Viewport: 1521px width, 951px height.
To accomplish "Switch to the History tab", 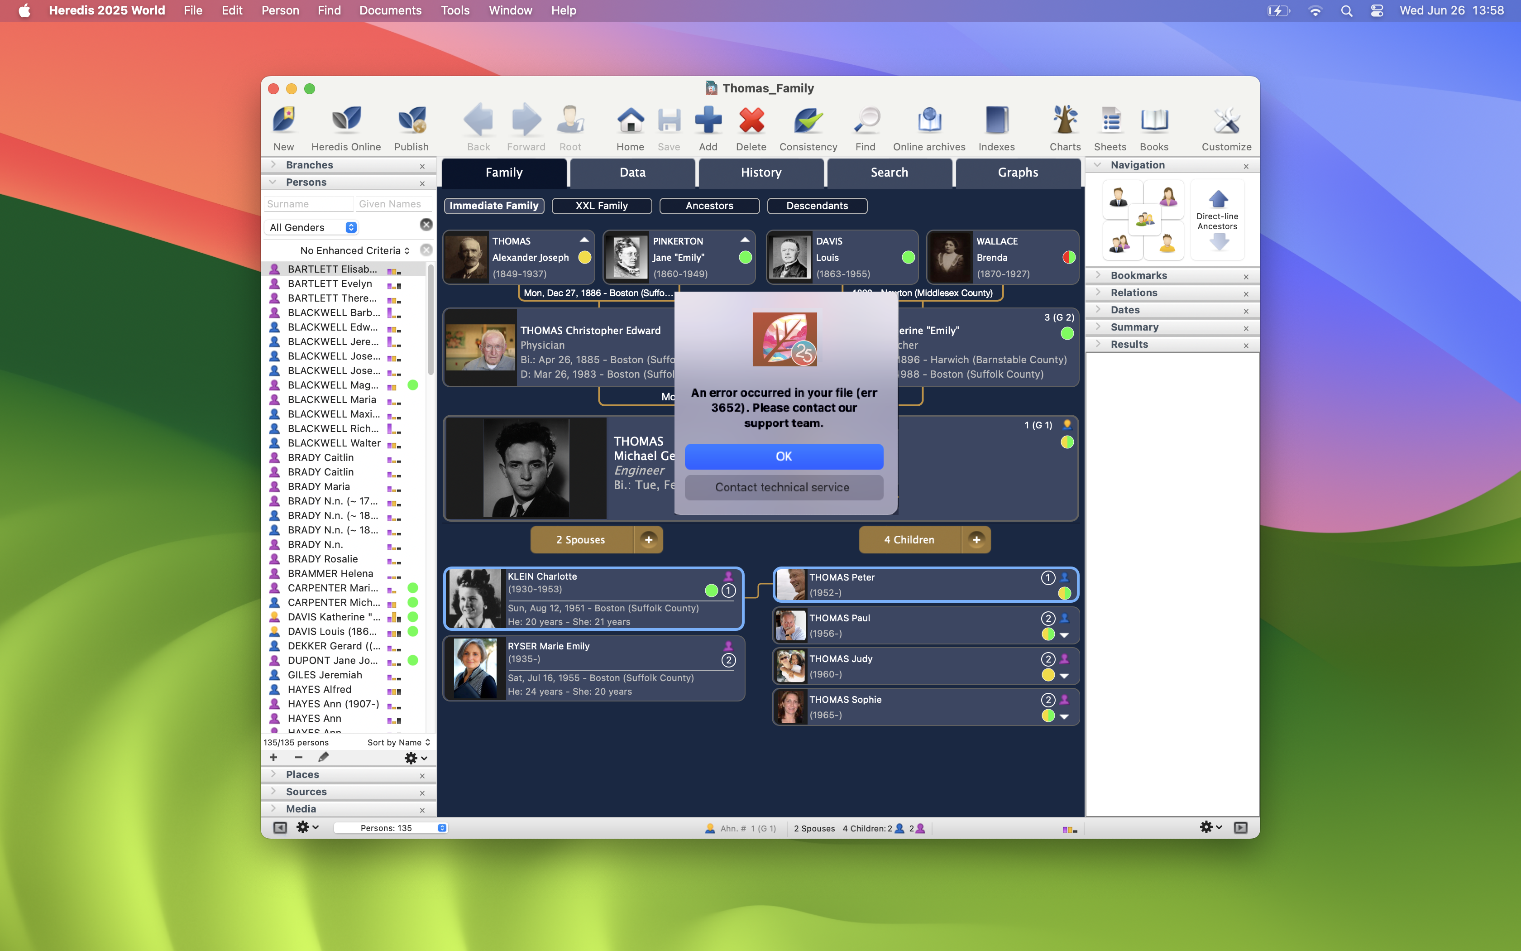I will pyautogui.click(x=760, y=173).
